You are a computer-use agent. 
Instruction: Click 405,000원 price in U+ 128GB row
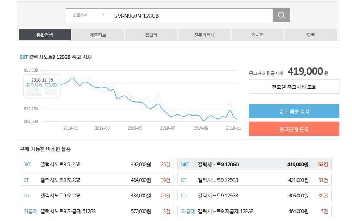[x=298, y=196]
